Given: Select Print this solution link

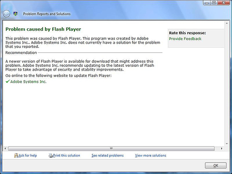Looking at the screenshot, I should (x=66, y=155).
